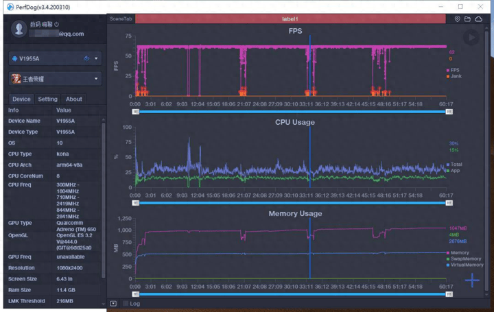Select the Device tab
The width and height of the screenshot is (494, 312).
[x=21, y=99]
